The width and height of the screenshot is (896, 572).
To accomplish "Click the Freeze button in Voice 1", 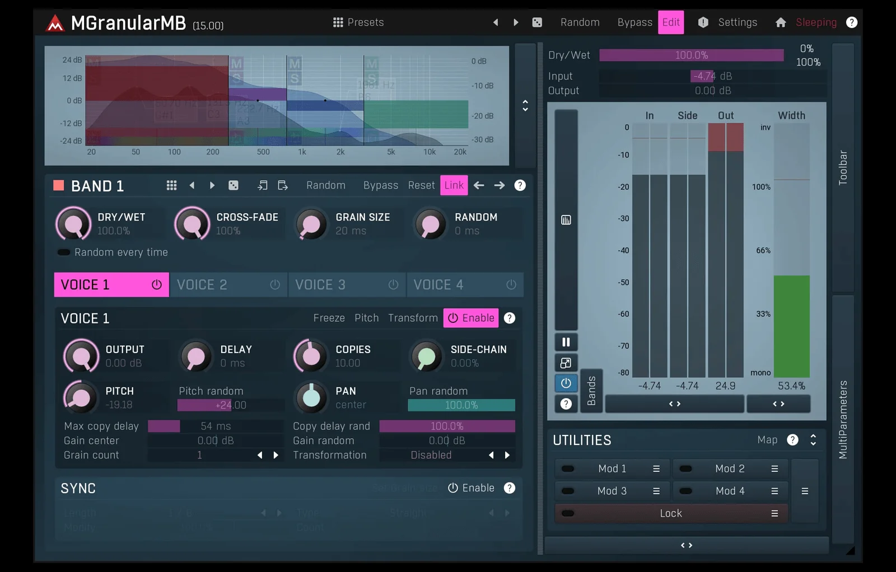I will pyautogui.click(x=329, y=318).
